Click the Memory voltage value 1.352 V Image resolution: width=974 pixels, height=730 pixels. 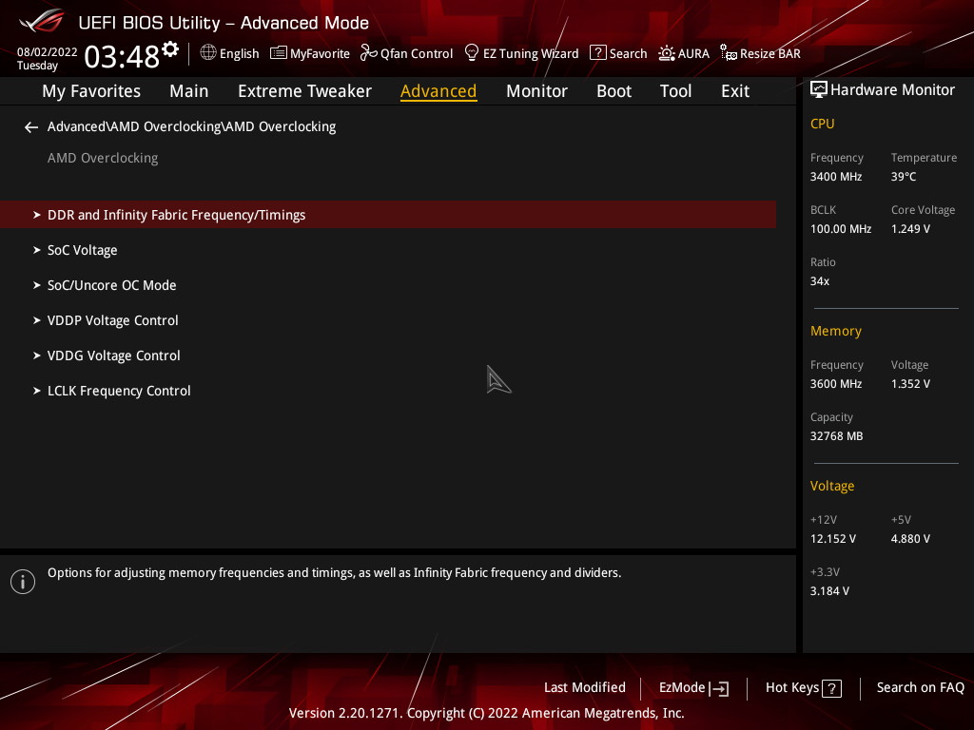[x=910, y=384]
